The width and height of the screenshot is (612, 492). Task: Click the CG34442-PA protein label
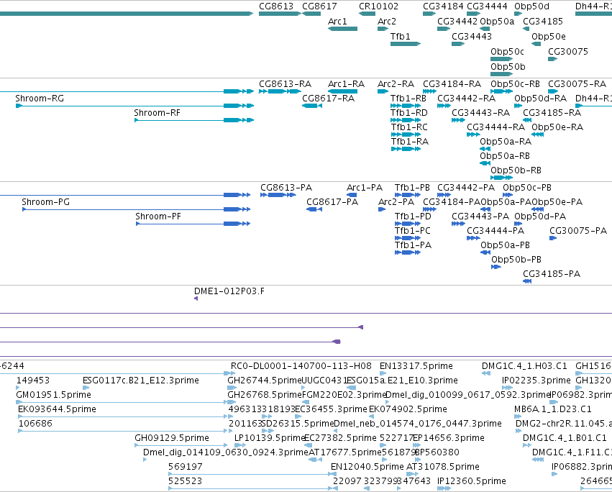point(466,188)
